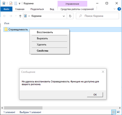122x115 pixels.
Task: Open the Вид ribbon tab
Action: pos(52,9)
